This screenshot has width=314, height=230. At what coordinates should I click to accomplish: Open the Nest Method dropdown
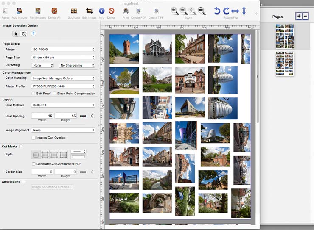coord(63,105)
